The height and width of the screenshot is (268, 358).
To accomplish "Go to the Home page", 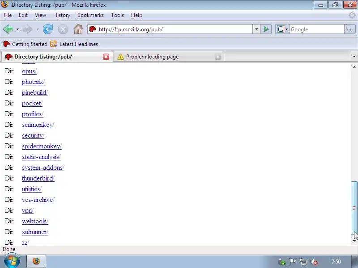I will click(x=78, y=29).
